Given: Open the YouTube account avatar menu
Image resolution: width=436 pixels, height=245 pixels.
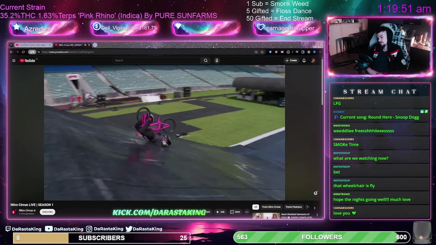Looking at the screenshot, I should tap(313, 61).
